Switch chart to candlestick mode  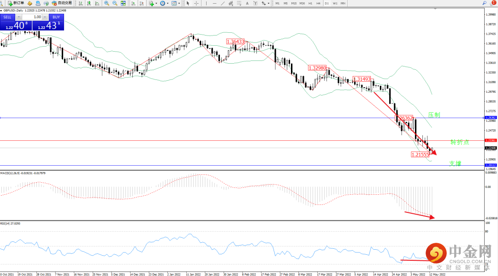click(89, 3)
